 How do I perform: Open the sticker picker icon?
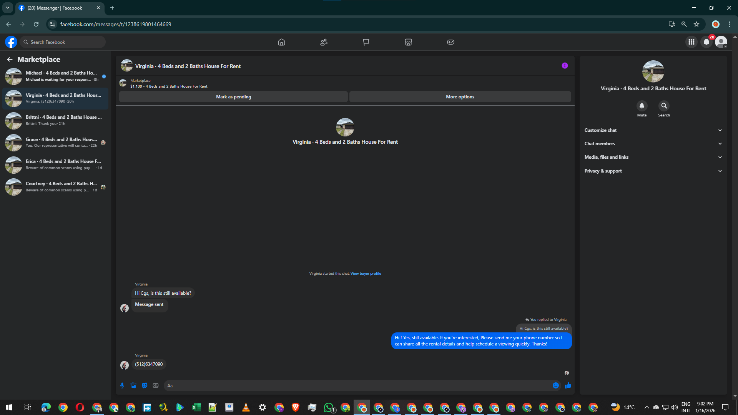coord(145,385)
